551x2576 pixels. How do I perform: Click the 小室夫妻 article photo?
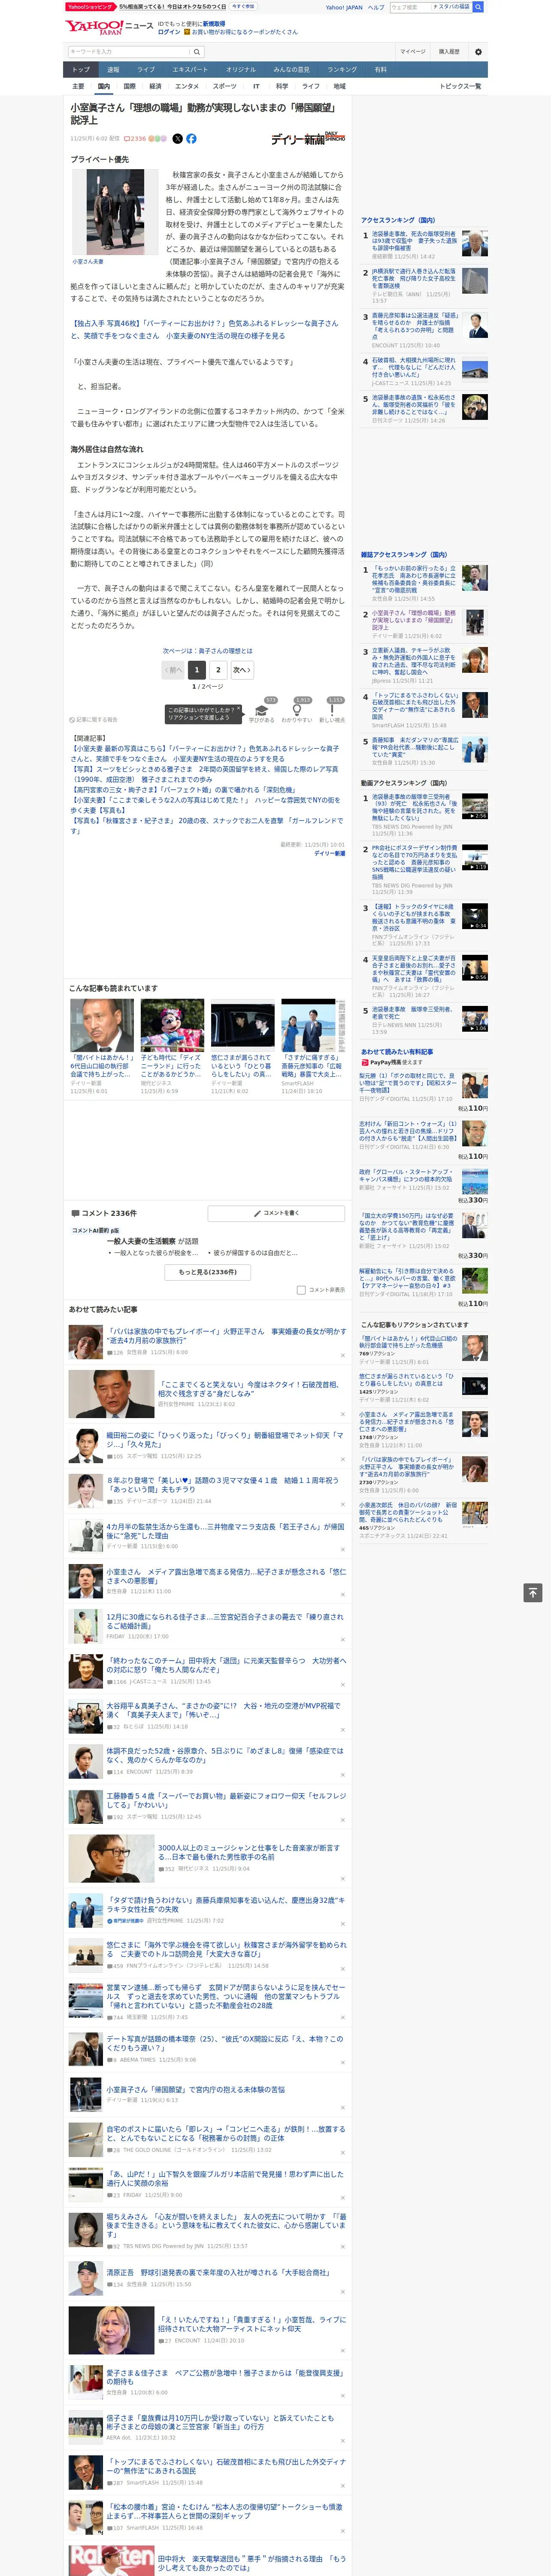point(115,212)
